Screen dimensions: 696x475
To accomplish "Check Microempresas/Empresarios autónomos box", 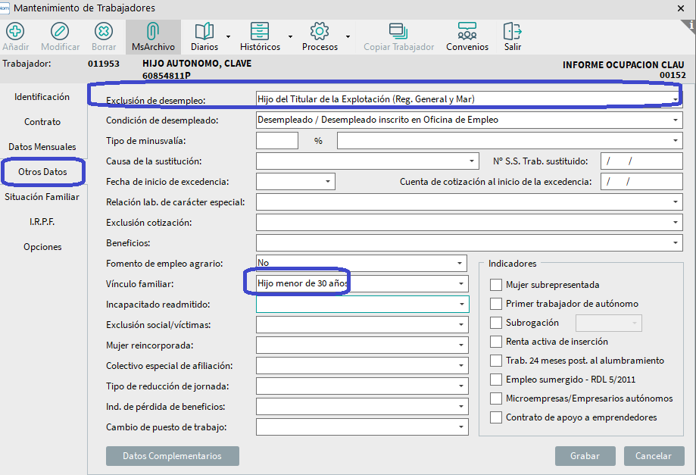I will click(496, 398).
